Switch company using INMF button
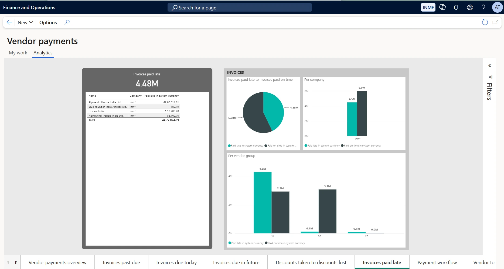The width and height of the screenshot is (504, 269). (x=428, y=7)
